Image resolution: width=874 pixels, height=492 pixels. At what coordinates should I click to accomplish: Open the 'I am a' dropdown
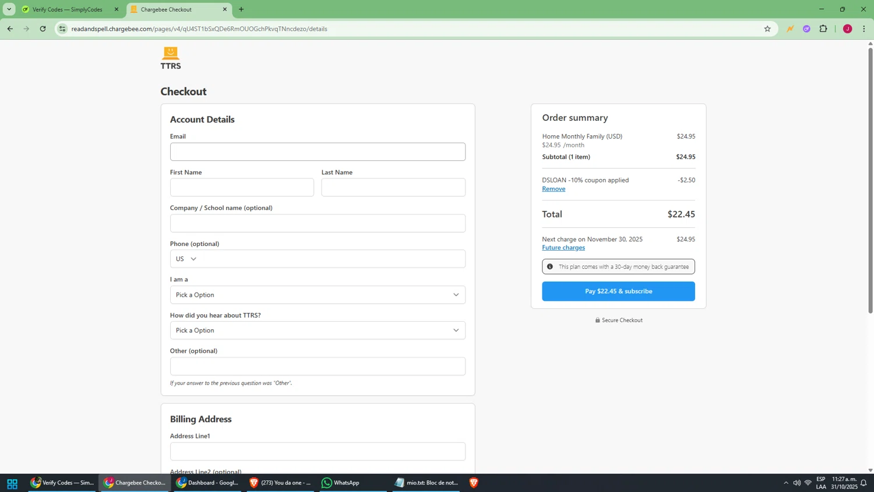318,295
